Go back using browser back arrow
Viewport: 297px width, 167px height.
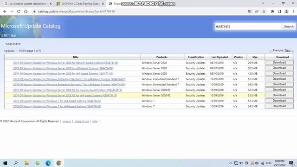coord(5,11)
